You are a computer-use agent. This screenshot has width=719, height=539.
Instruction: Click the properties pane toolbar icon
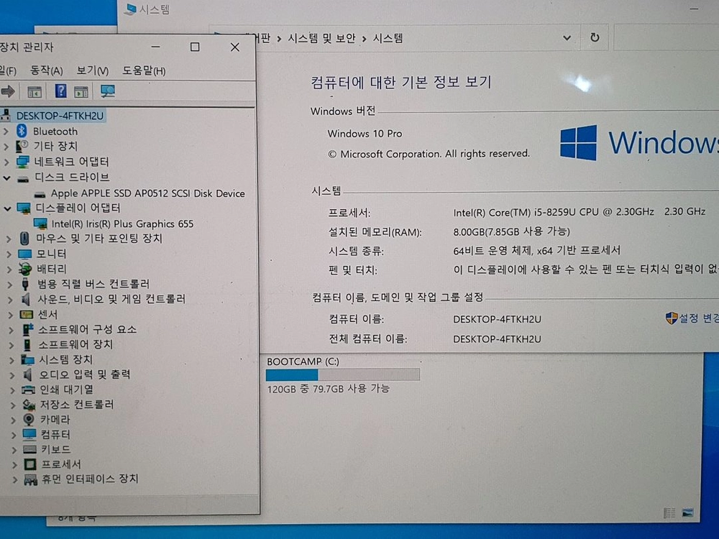pyautogui.click(x=81, y=92)
